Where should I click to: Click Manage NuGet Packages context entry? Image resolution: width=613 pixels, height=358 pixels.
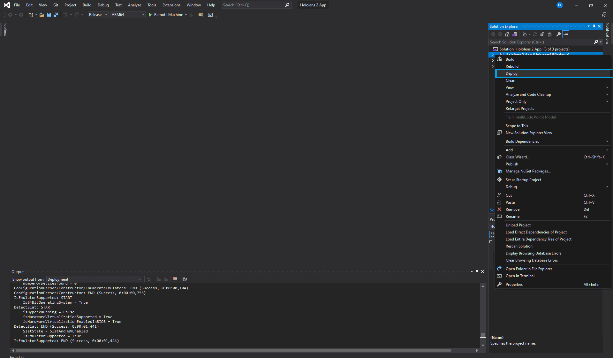pos(553,171)
